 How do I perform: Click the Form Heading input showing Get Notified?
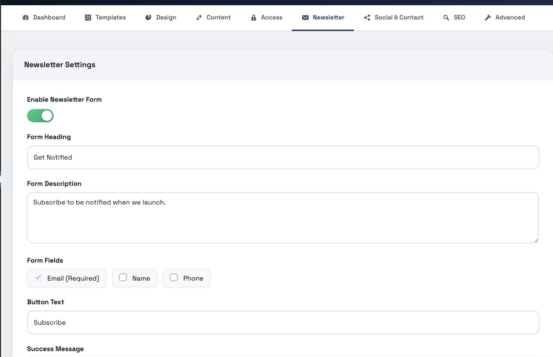coord(283,157)
